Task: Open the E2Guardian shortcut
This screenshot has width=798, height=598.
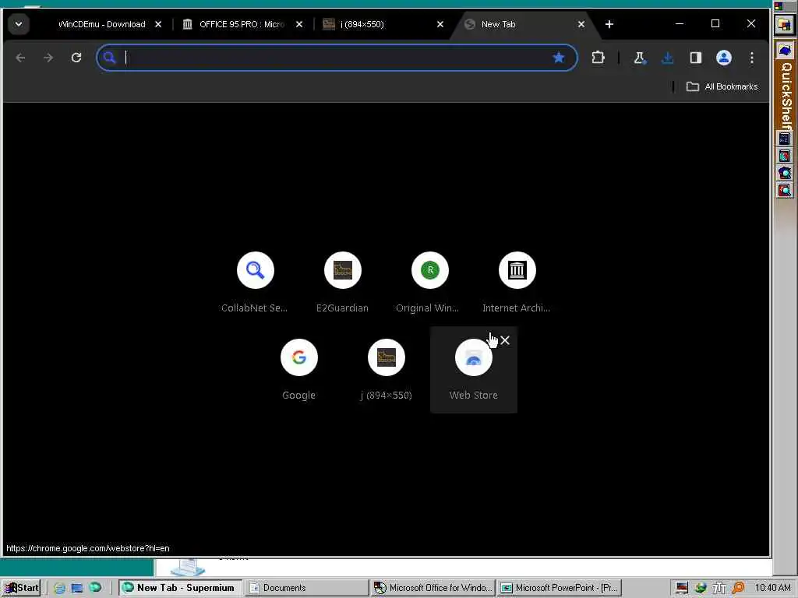Action: click(343, 282)
